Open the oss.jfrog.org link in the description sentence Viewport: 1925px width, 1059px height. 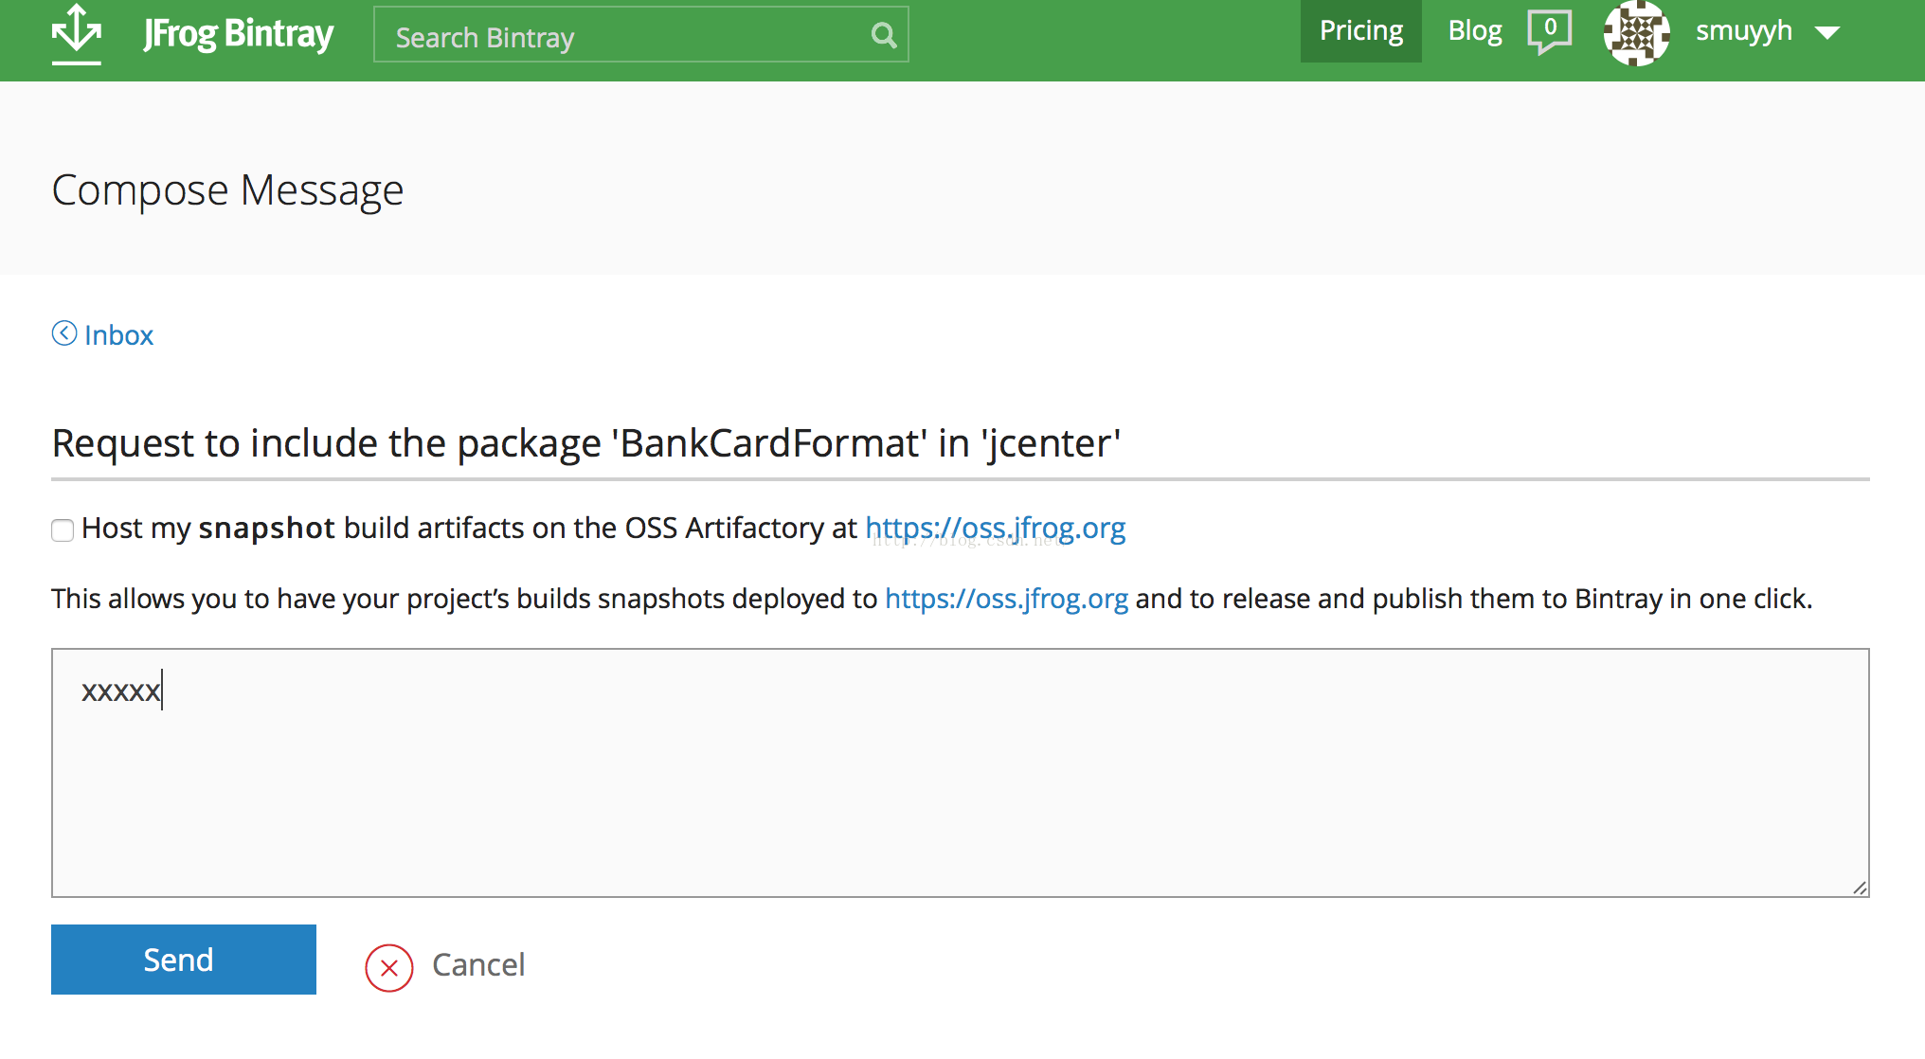(1006, 599)
